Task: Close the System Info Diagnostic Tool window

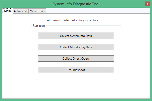Action: tap(147, 4)
